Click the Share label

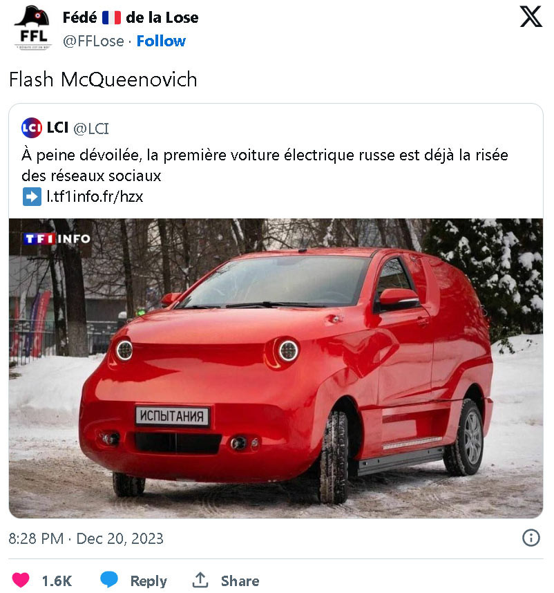pos(240,581)
